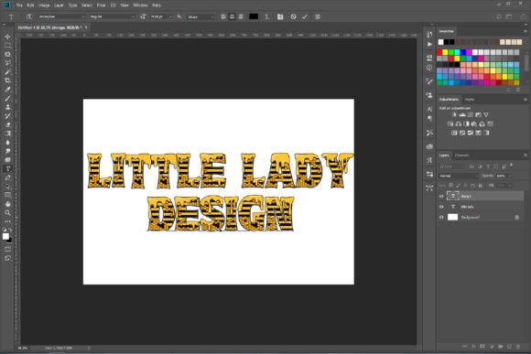Open the anti-aliasing method dropdown
Image resolution: width=531 pixels, height=354 pixels.
click(200, 16)
